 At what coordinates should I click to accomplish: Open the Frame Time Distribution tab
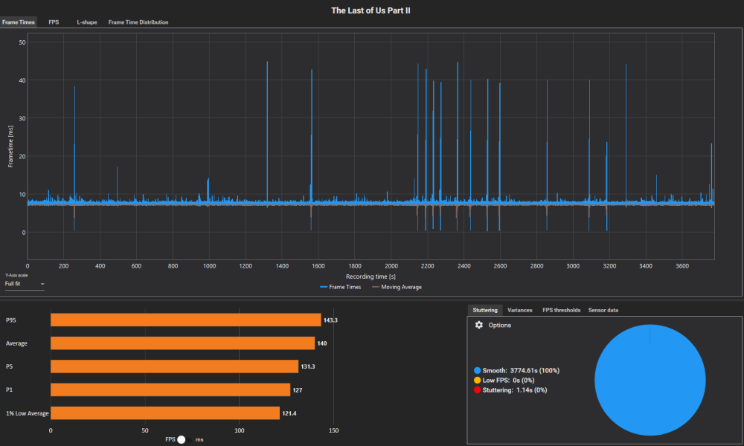point(138,22)
